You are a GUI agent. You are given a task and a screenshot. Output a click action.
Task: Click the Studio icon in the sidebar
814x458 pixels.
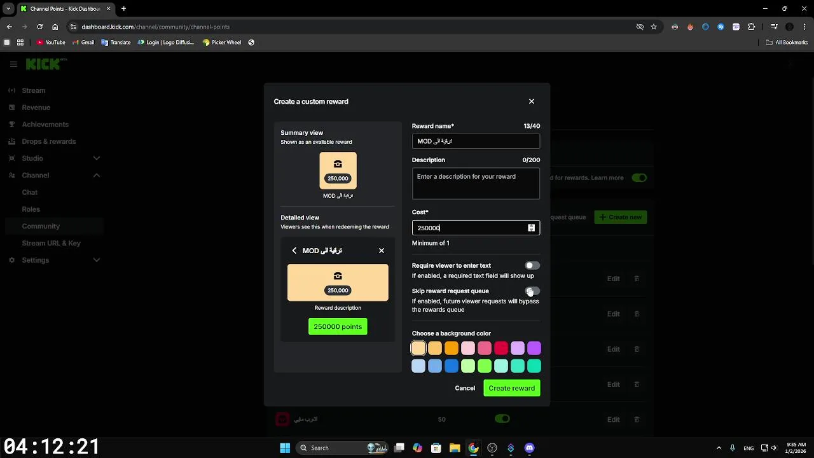pyautogui.click(x=12, y=158)
